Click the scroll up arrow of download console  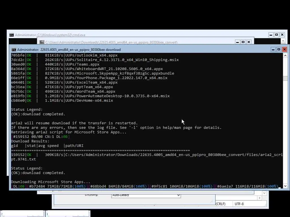point(285,56)
